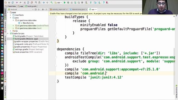
Task: Collapse the java folder
Action: (x=11, y=18)
